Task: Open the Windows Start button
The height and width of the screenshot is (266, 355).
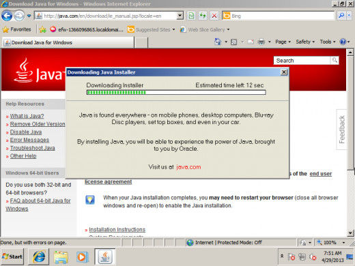Action: coord(12,256)
